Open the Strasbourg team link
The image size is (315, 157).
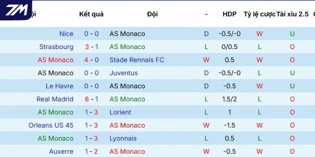(56, 47)
